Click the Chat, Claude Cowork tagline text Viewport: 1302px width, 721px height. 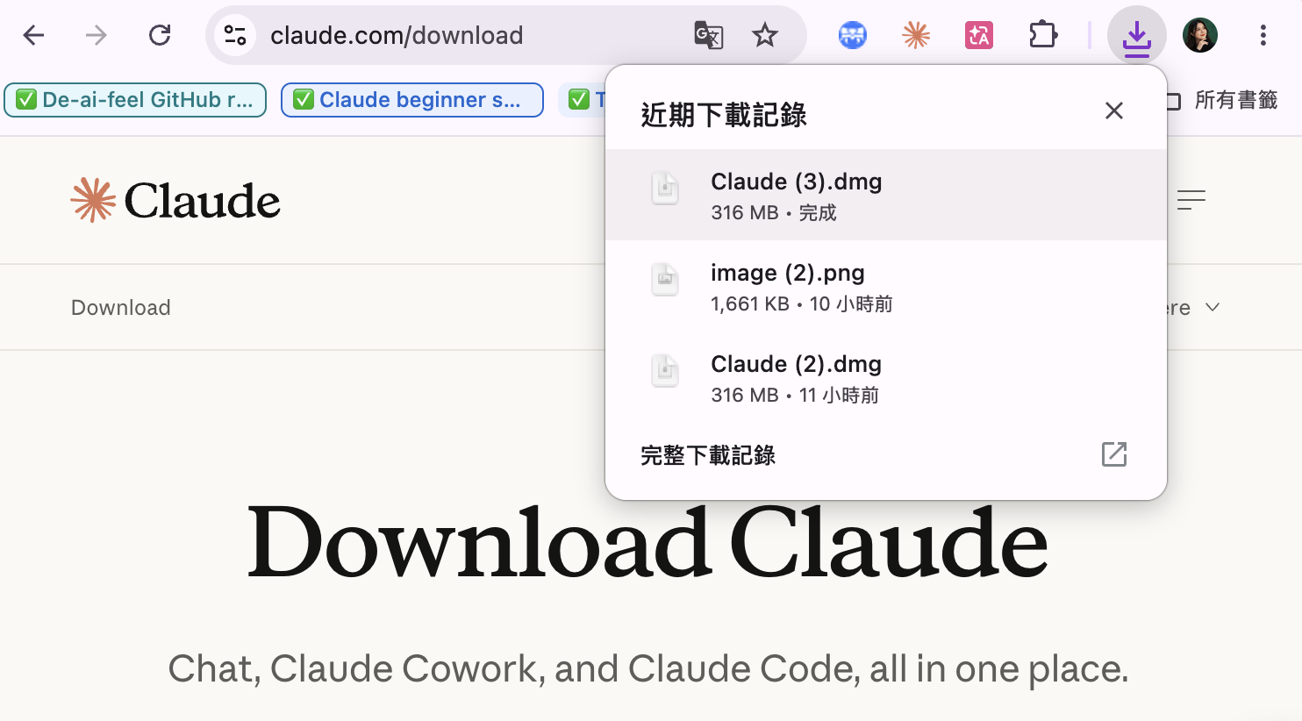coord(648,668)
